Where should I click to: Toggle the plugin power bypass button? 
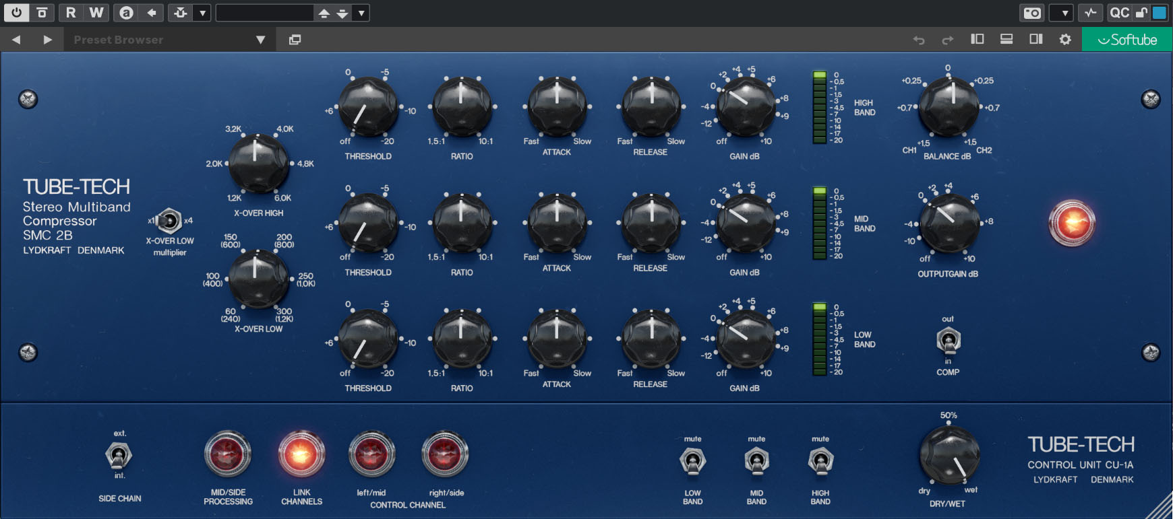coord(16,12)
